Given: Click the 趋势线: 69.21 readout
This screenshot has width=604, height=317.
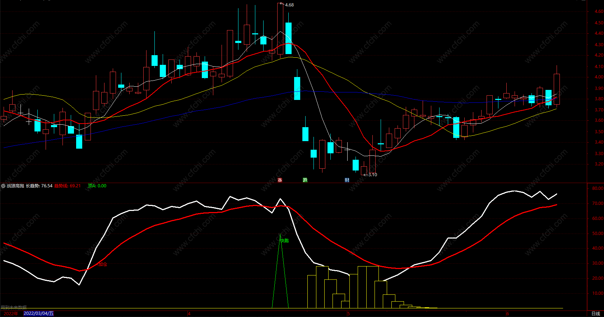Looking at the screenshot, I should click(x=68, y=186).
